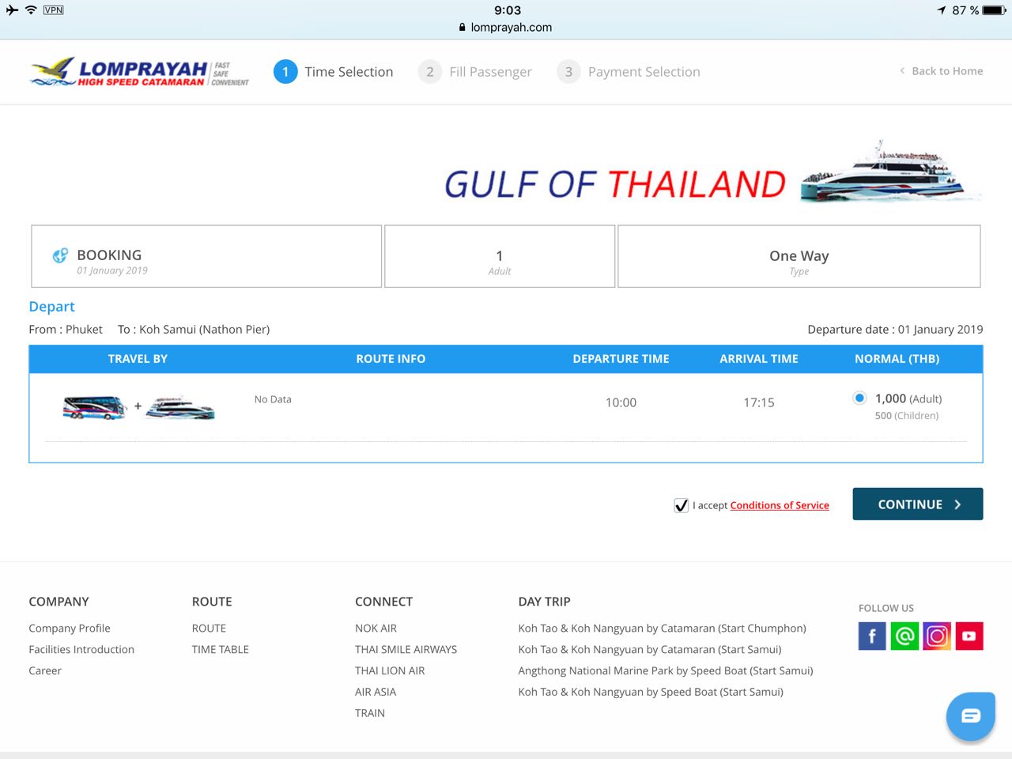Open the NOK AIR link

(376, 628)
